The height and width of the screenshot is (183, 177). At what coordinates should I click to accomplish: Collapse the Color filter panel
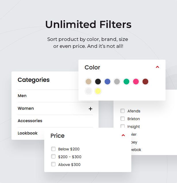(157, 67)
